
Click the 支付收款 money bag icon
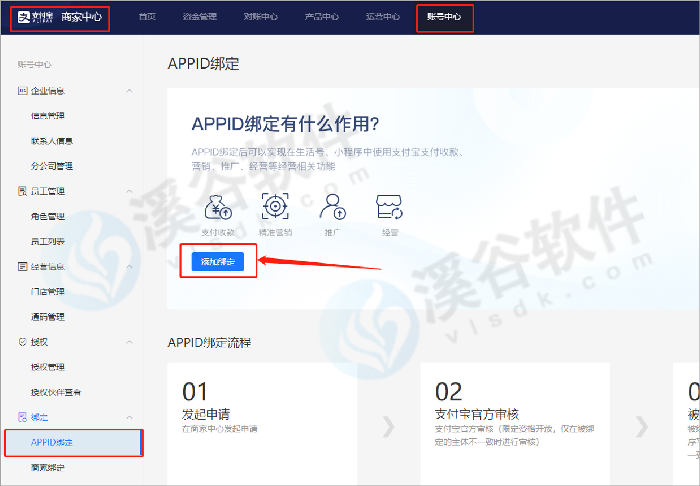click(218, 207)
